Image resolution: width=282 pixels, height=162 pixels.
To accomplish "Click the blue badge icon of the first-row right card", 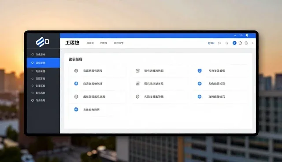I will pyautogui.click(x=200, y=70).
